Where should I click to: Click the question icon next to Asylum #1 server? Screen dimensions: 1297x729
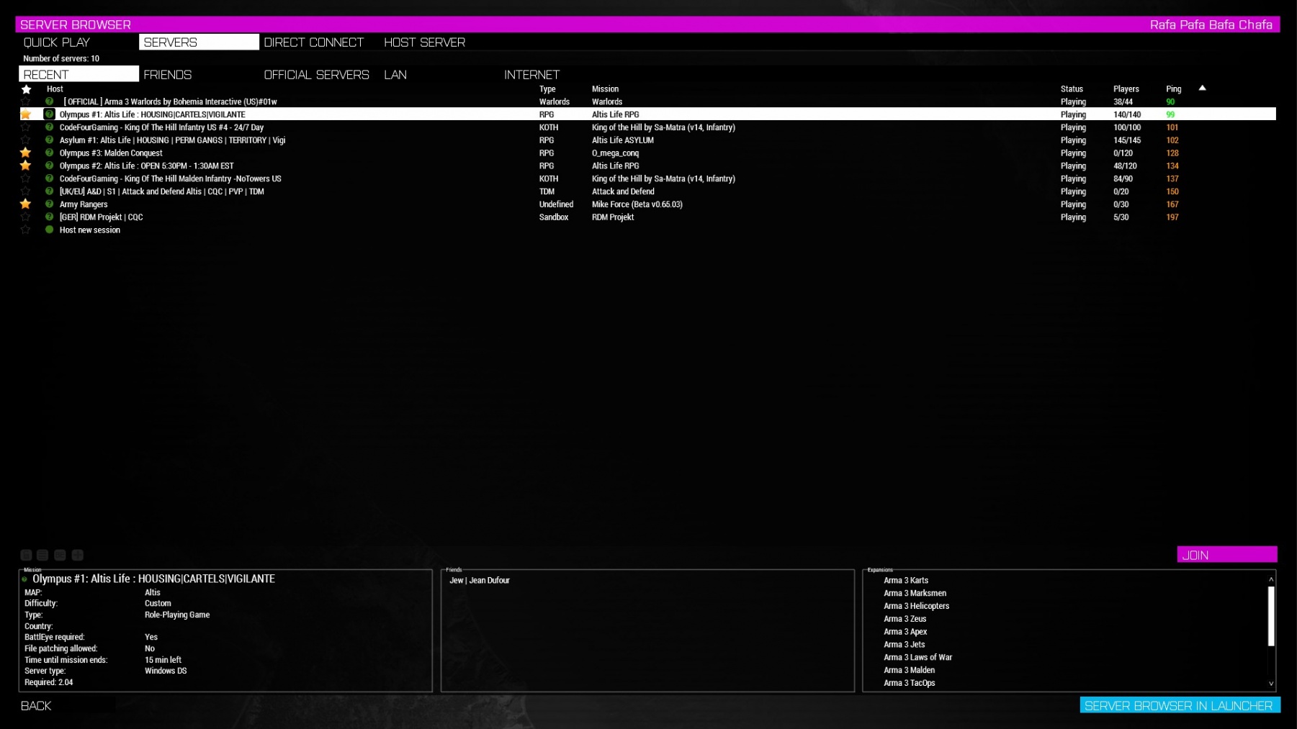(x=48, y=140)
